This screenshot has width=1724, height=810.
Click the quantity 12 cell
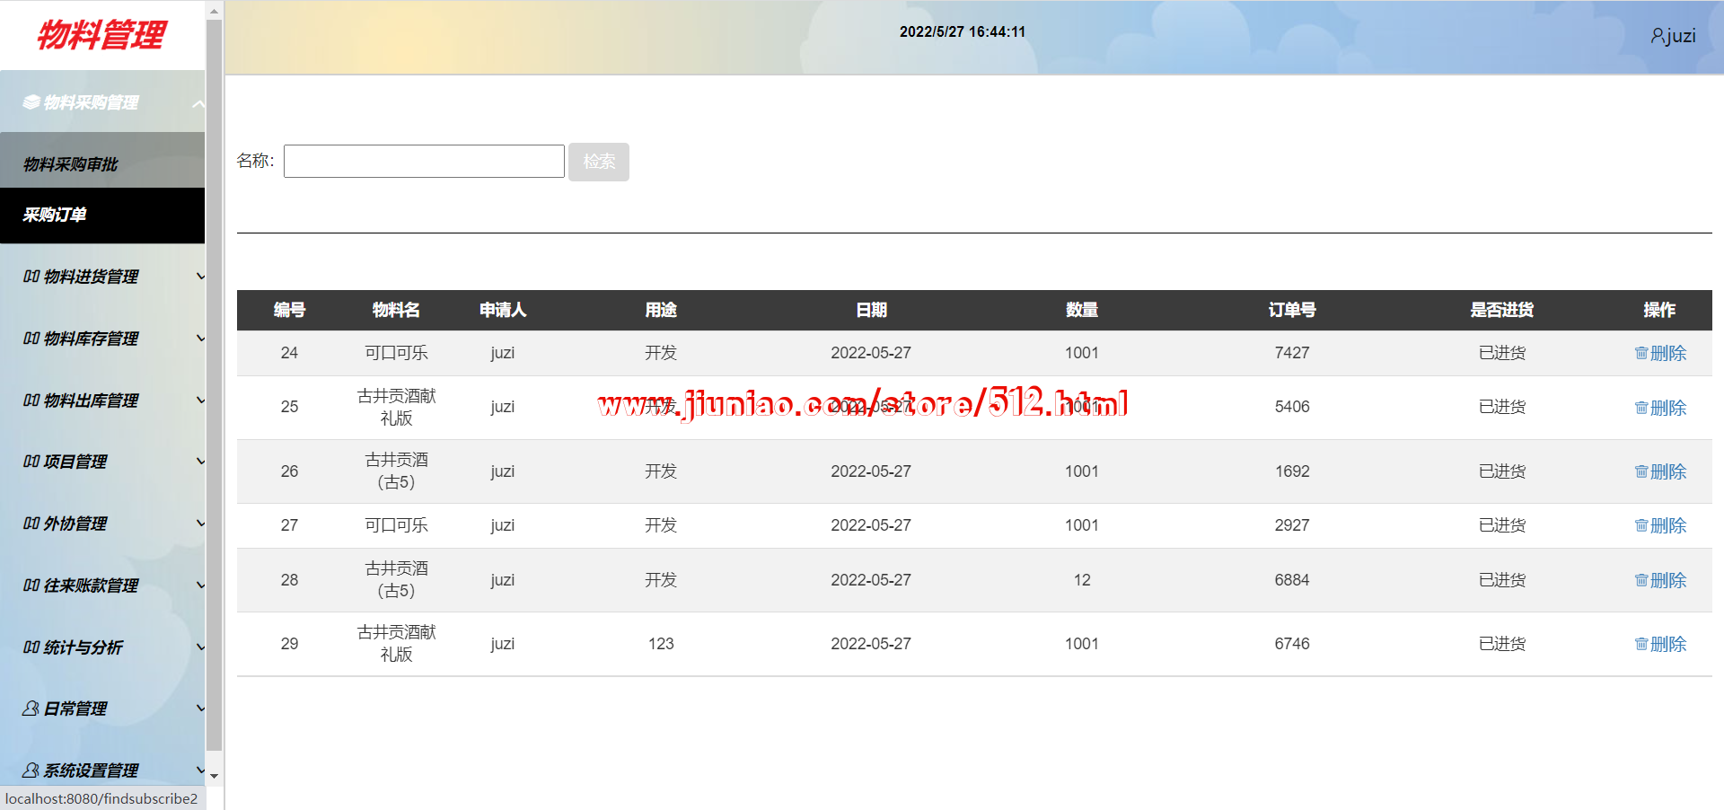(1082, 580)
